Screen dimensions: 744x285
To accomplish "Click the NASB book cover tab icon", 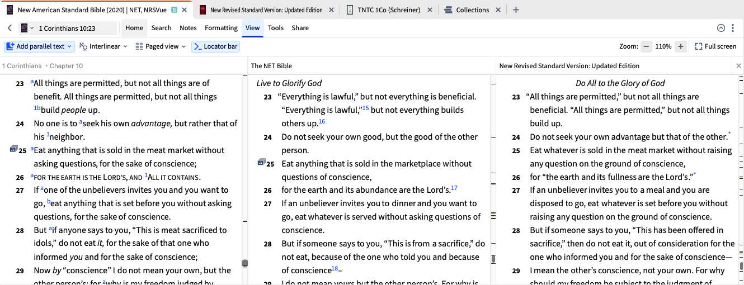I will pos(10,10).
